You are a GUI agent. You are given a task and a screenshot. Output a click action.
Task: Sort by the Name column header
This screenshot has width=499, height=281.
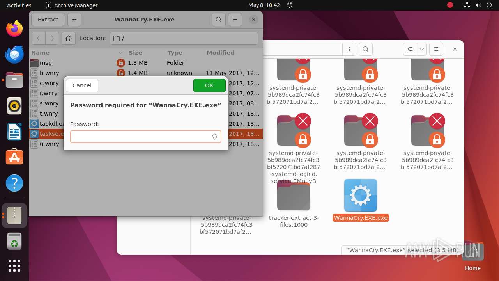[x=77, y=53]
